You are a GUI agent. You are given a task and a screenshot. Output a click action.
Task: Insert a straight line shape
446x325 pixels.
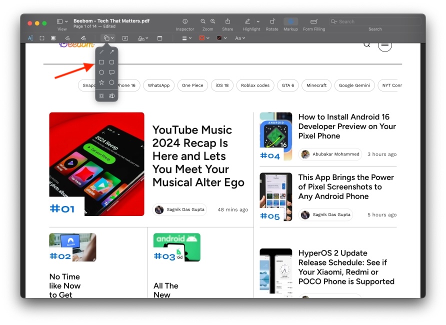tap(101, 51)
